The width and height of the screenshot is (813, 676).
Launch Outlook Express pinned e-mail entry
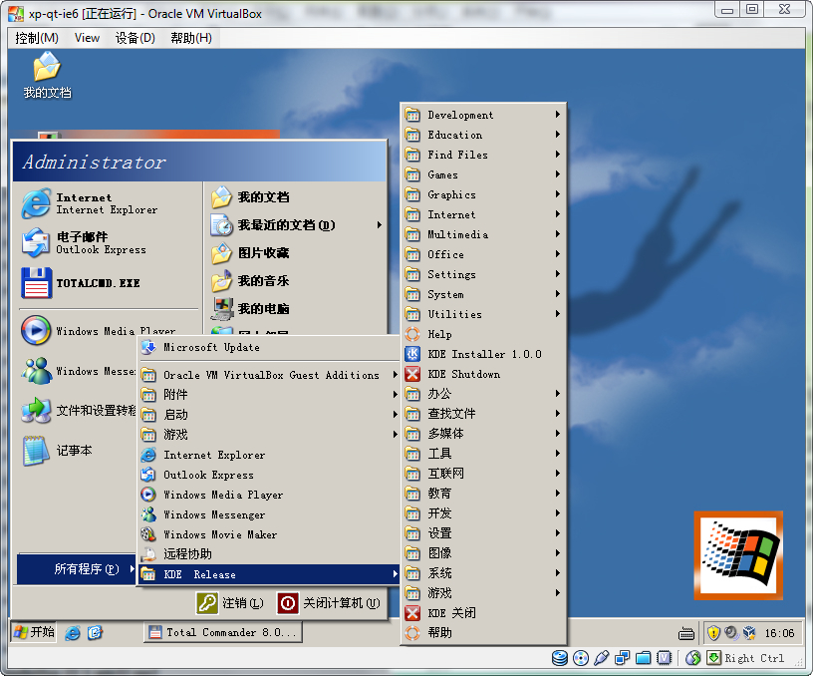tap(107, 243)
